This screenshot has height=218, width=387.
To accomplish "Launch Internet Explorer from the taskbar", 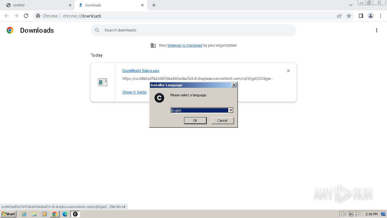I will pyautogui.click(x=24, y=214).
